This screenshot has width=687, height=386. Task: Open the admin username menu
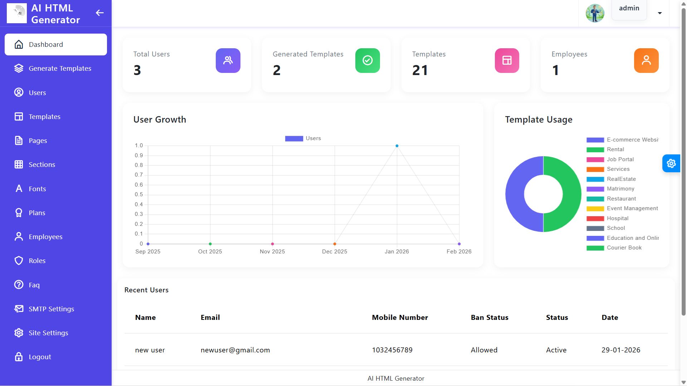629,8
